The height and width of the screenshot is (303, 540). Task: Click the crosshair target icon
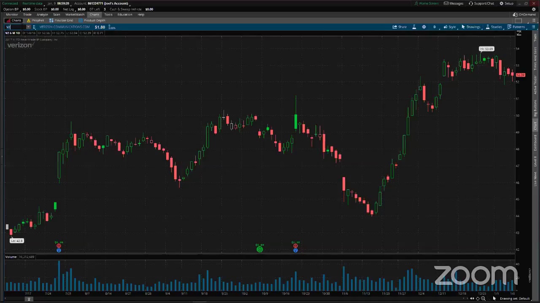tap(478, 298)
